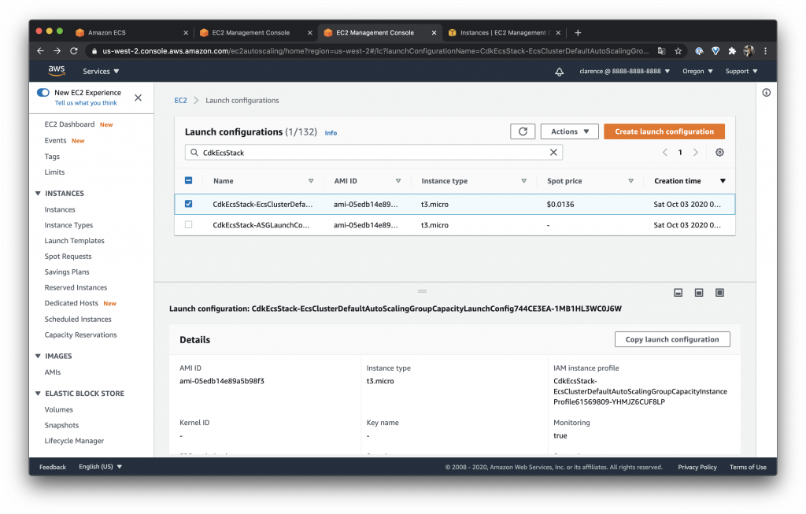Image resolution: width=806 pixels, height=514 pixels.
Task: Click the translate page icon
Action: pos(661,51)
